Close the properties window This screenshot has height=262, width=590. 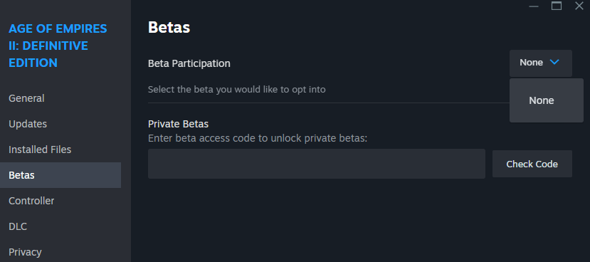[579, 6]
